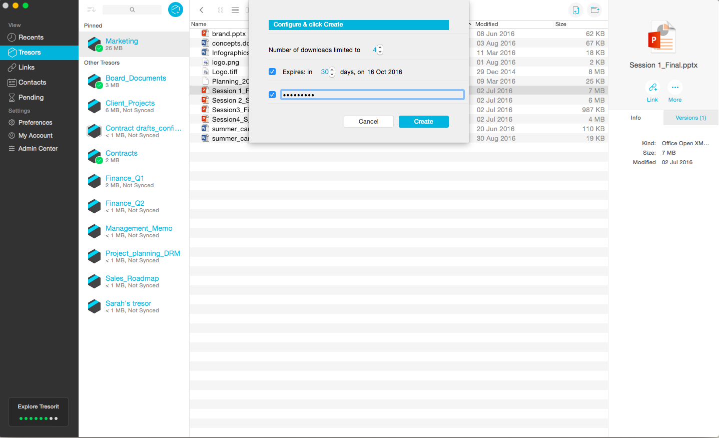Toggle the password protection checkbox

[272, 95]
